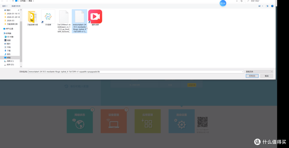Click the 搜索"桌面" search box

click(x=260, y=1)
